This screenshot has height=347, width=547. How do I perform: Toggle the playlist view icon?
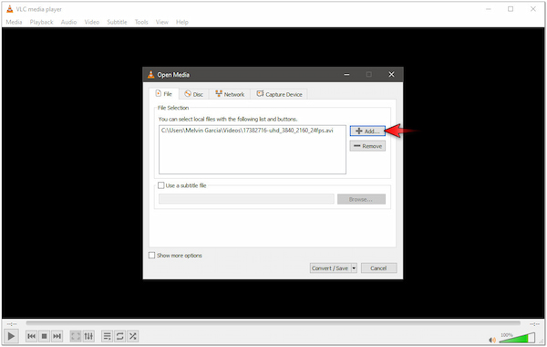pos(107,336)
